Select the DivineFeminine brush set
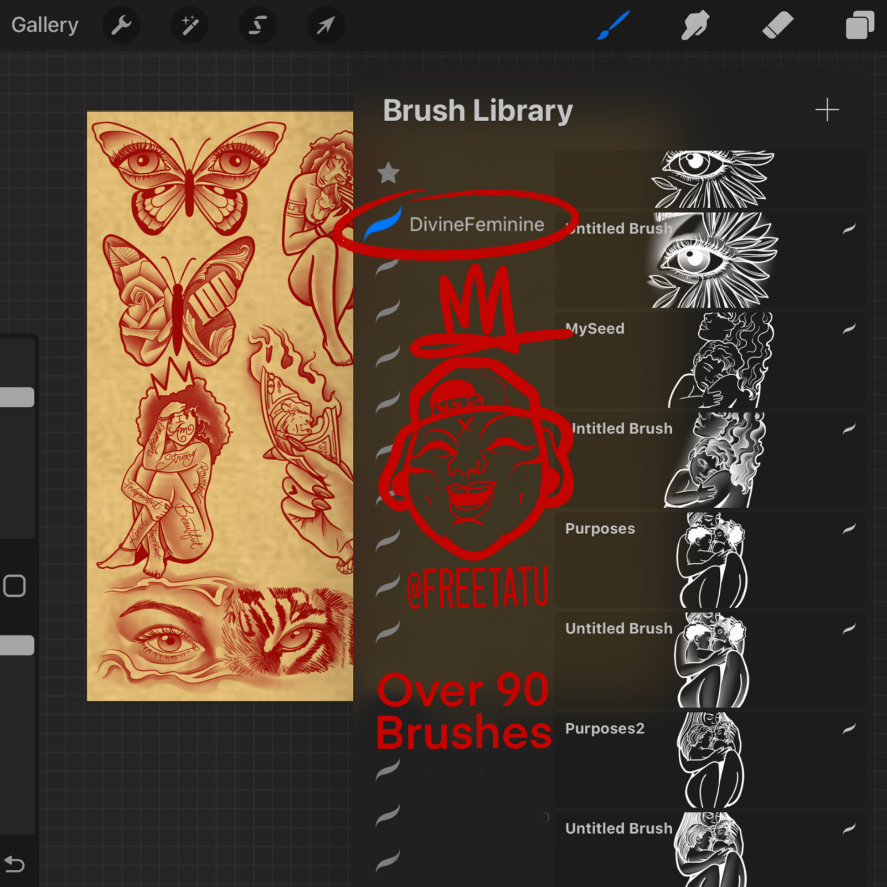The height and width of the screenshot is (887, 887). click(476, 225)
